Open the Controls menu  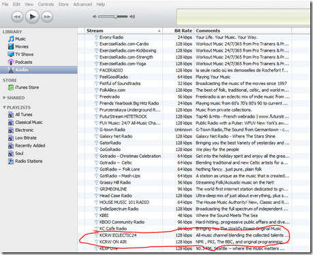(x=46, y=4)
